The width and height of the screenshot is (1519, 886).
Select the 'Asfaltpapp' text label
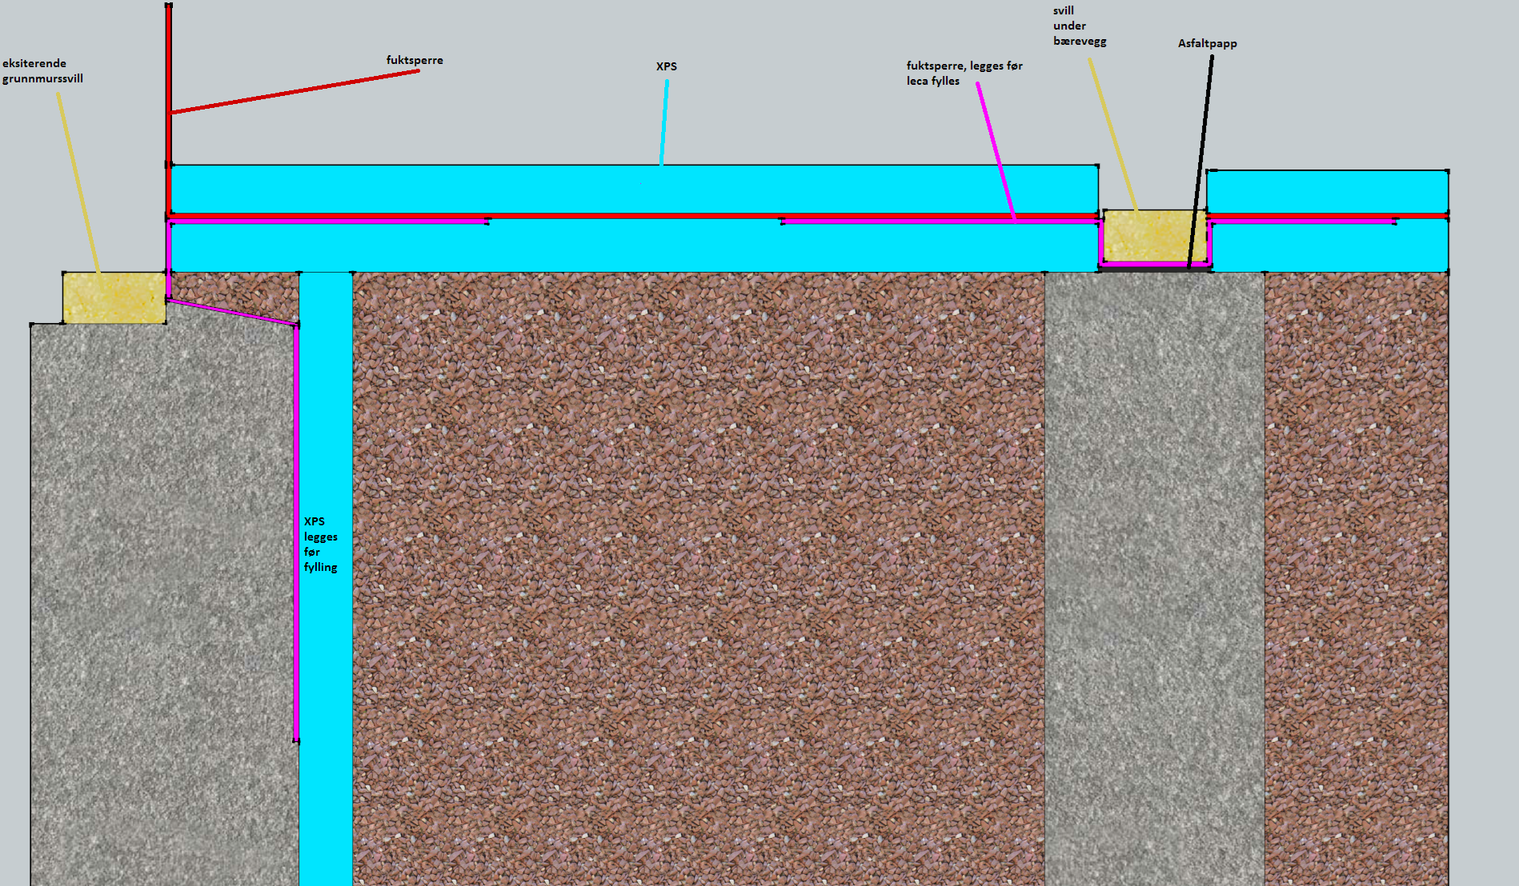coord(1207,43)
